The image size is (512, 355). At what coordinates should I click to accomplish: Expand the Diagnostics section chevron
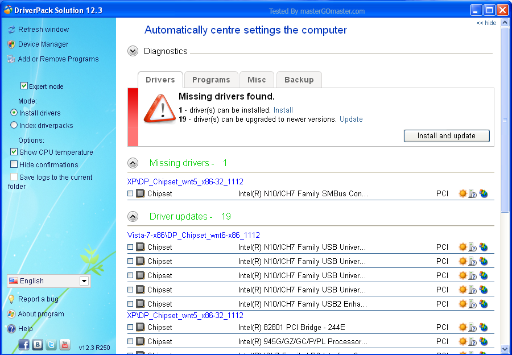133,51
